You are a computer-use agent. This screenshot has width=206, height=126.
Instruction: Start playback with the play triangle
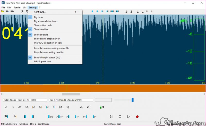128,116
